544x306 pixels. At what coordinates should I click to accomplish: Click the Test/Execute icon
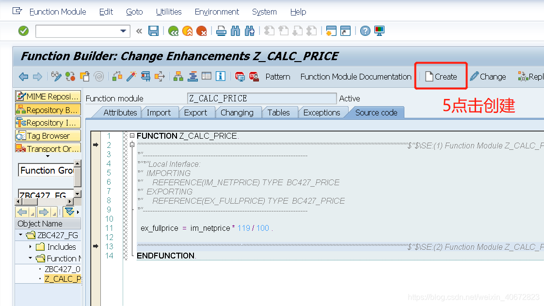click(x=146, y=76)
